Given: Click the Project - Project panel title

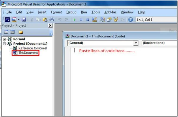Looking at the screenshot, I should click(14, 25).
